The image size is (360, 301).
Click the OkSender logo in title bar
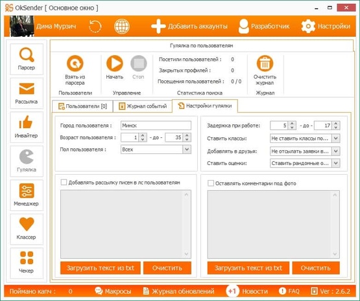pos(9,8)
